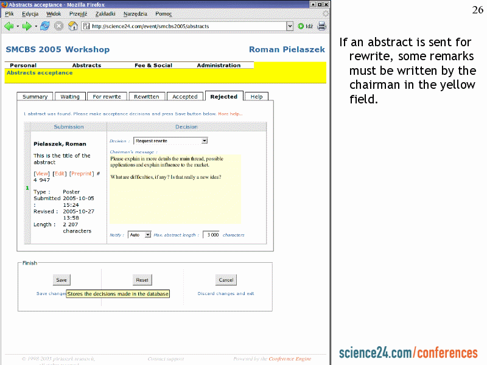Expand the URL history dropdown

pos(290,26)
